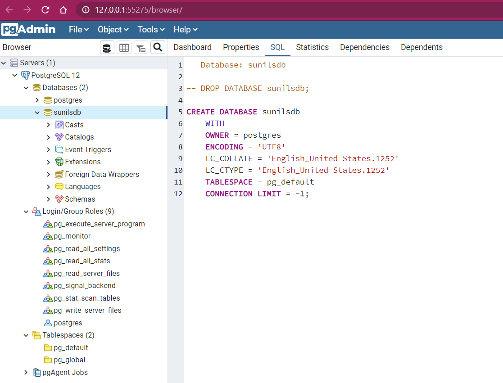Click the Catalogs node icon
Screen dimensions: 503x383
coord(59,137)
